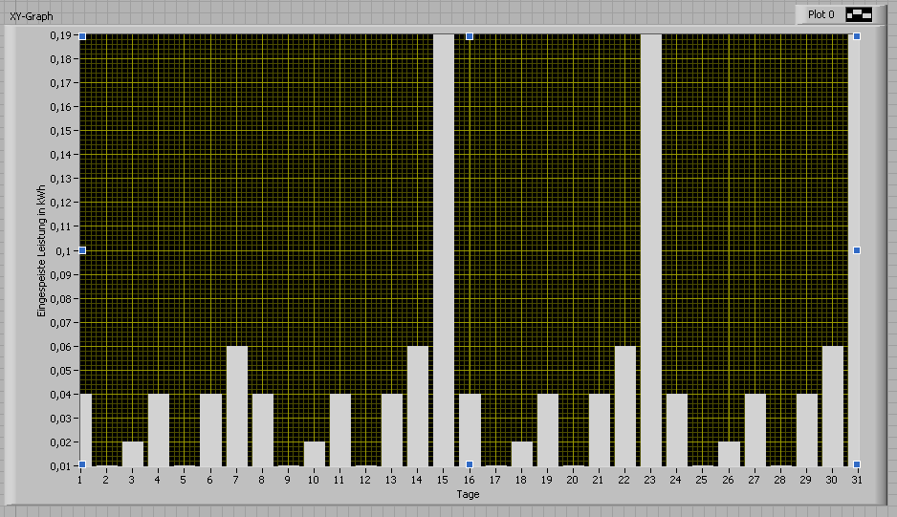The height and width of the screenshot is (517, 897).
Task: Click the blue handle at the top-right plot corner
Action: (857, 36)
